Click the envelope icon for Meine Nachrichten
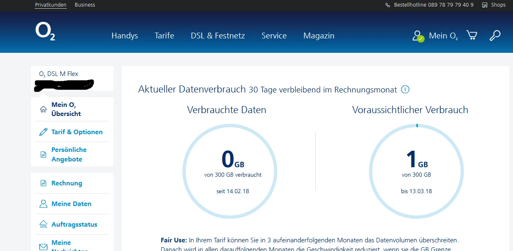The height and width of the screenshot is (251, 513). coord(43,247)
